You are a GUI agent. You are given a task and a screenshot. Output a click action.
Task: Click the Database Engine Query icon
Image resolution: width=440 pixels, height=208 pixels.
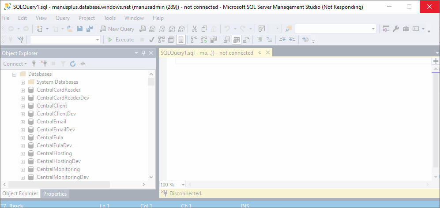143,29
